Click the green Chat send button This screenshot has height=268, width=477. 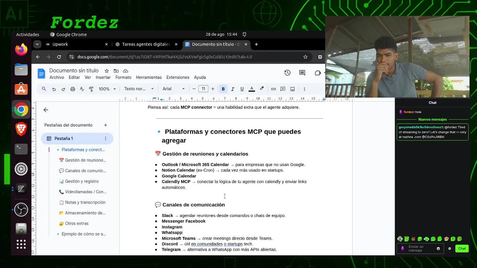tap(462, 248)
